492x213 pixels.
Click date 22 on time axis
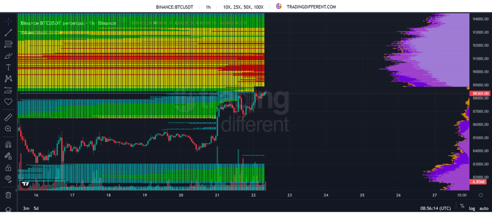click(x=254, y=196)
